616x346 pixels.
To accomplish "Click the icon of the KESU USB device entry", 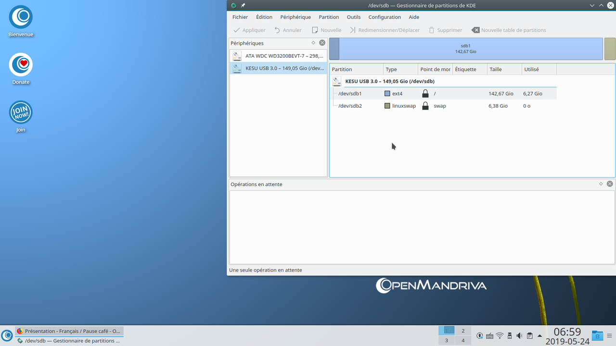I will click(237, 68).
